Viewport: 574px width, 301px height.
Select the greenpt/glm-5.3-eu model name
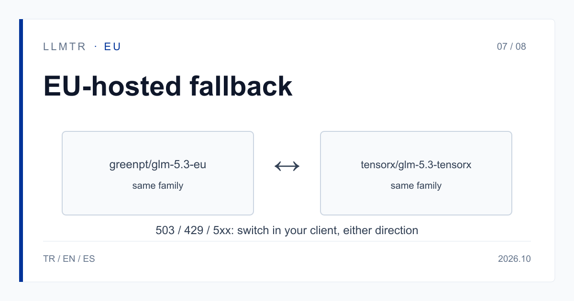click(x=158, y=165)
